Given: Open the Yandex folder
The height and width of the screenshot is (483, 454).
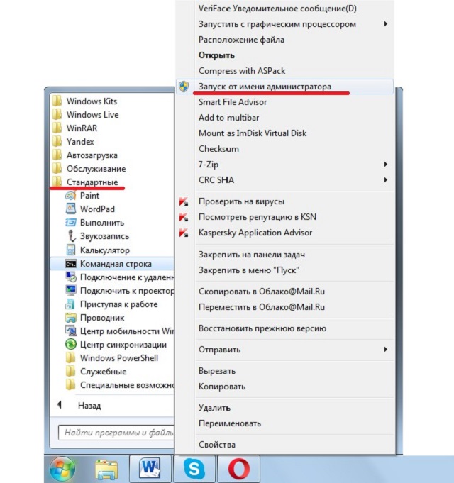Looking at the screenshot, I should [x=80, y=142].
